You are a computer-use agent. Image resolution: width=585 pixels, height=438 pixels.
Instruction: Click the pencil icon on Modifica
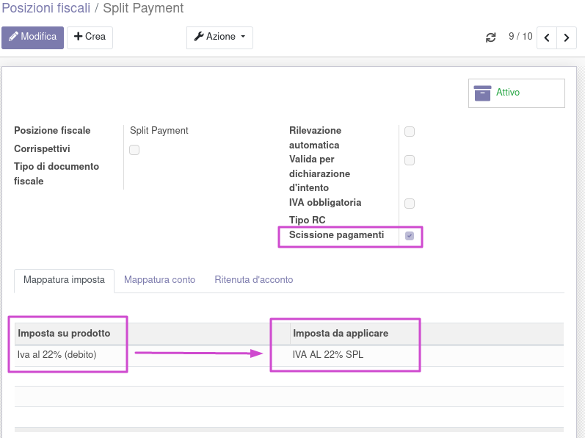[13, 37]
